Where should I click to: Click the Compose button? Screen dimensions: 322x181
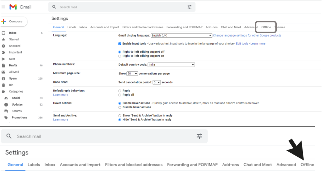14,21
